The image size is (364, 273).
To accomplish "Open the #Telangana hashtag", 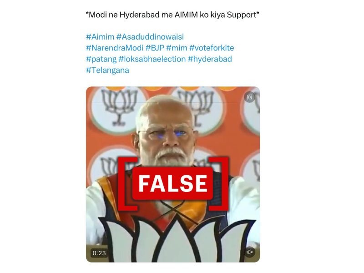I will [x=107, y=70].
